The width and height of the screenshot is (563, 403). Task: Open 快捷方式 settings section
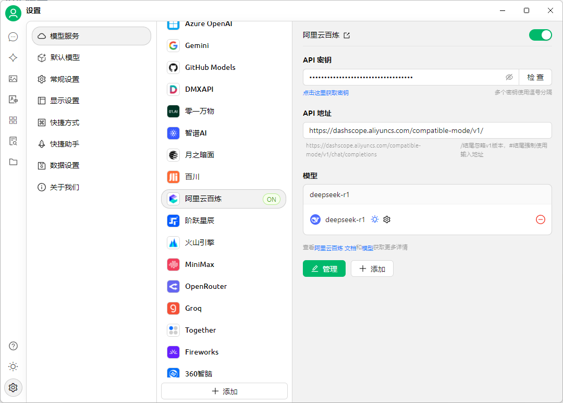pyautogui.click(x=92, y=123)
